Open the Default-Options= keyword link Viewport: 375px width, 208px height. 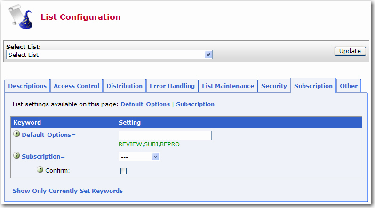[49, 135]
